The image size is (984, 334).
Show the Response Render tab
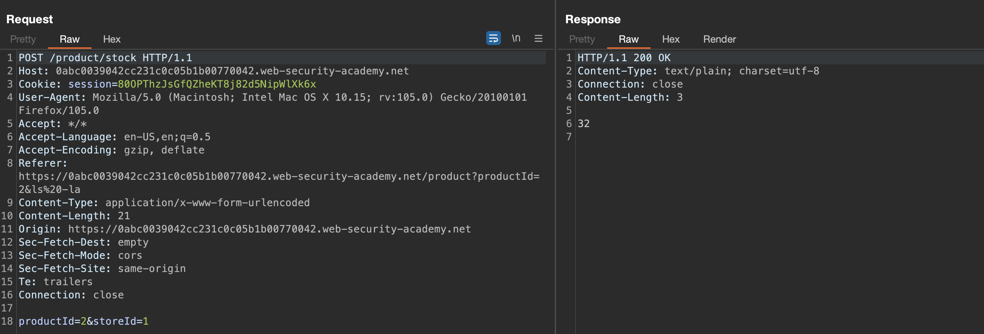coord(719,39)
